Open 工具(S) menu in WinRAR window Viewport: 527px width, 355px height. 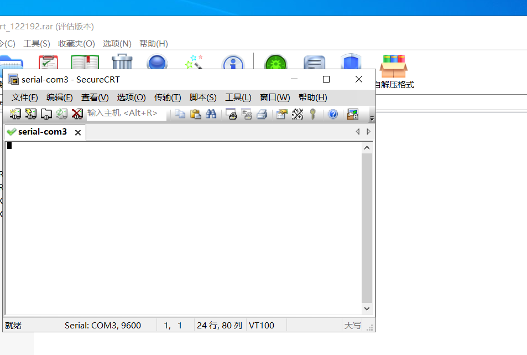point(36,44)
